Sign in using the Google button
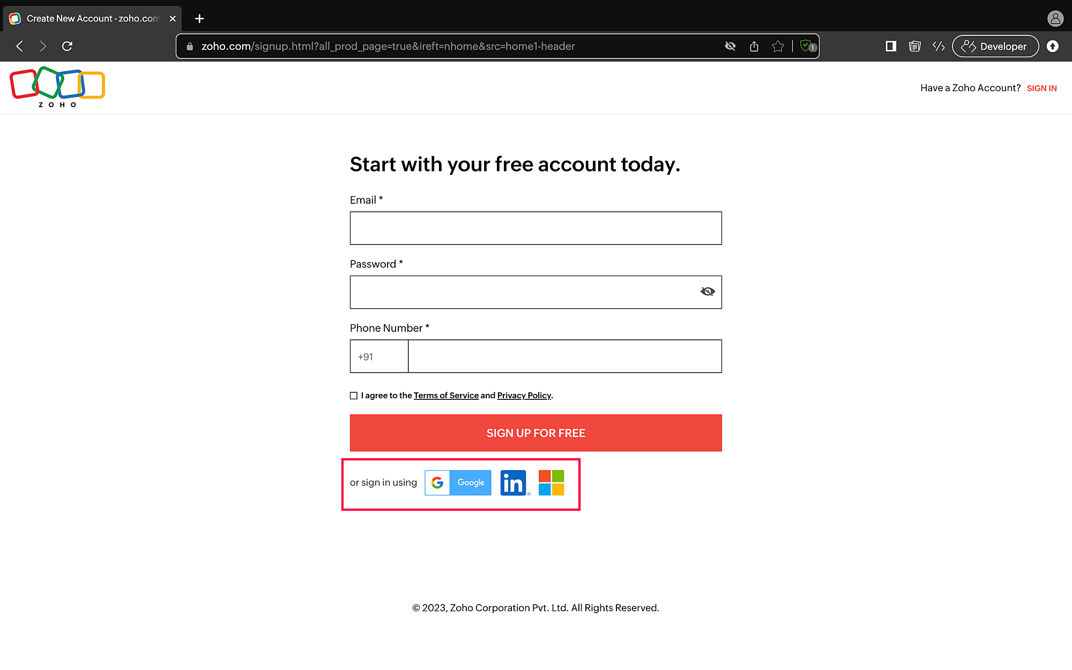Viewport: 1072px width, 670px height. [458, 482]
